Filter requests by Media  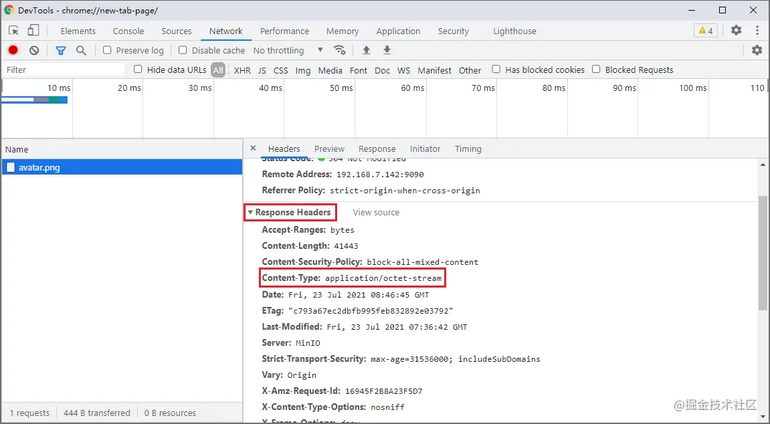(x=330, y=70)
